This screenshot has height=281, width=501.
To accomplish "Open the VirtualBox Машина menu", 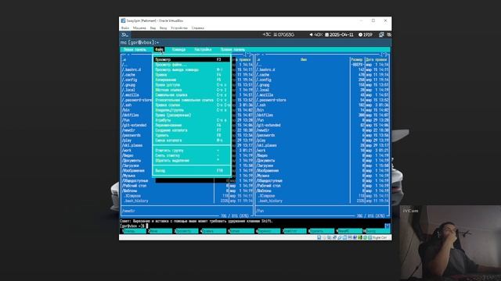I will (139, 28).
